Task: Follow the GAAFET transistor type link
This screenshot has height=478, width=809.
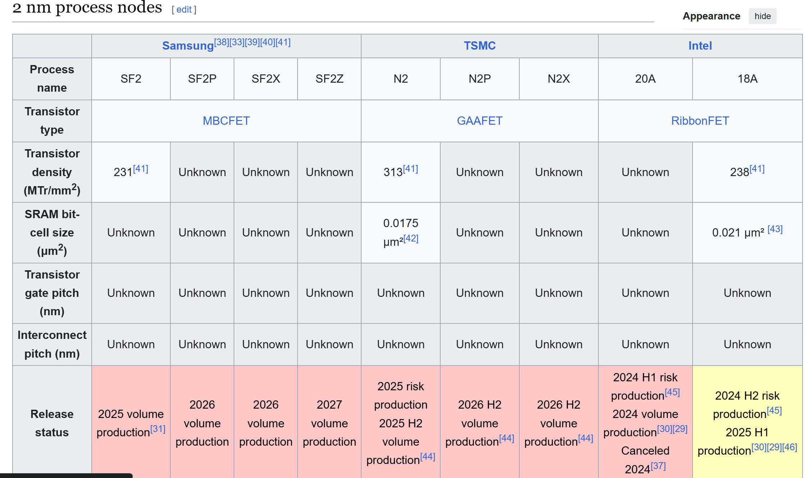Action: tap(479, 121)
